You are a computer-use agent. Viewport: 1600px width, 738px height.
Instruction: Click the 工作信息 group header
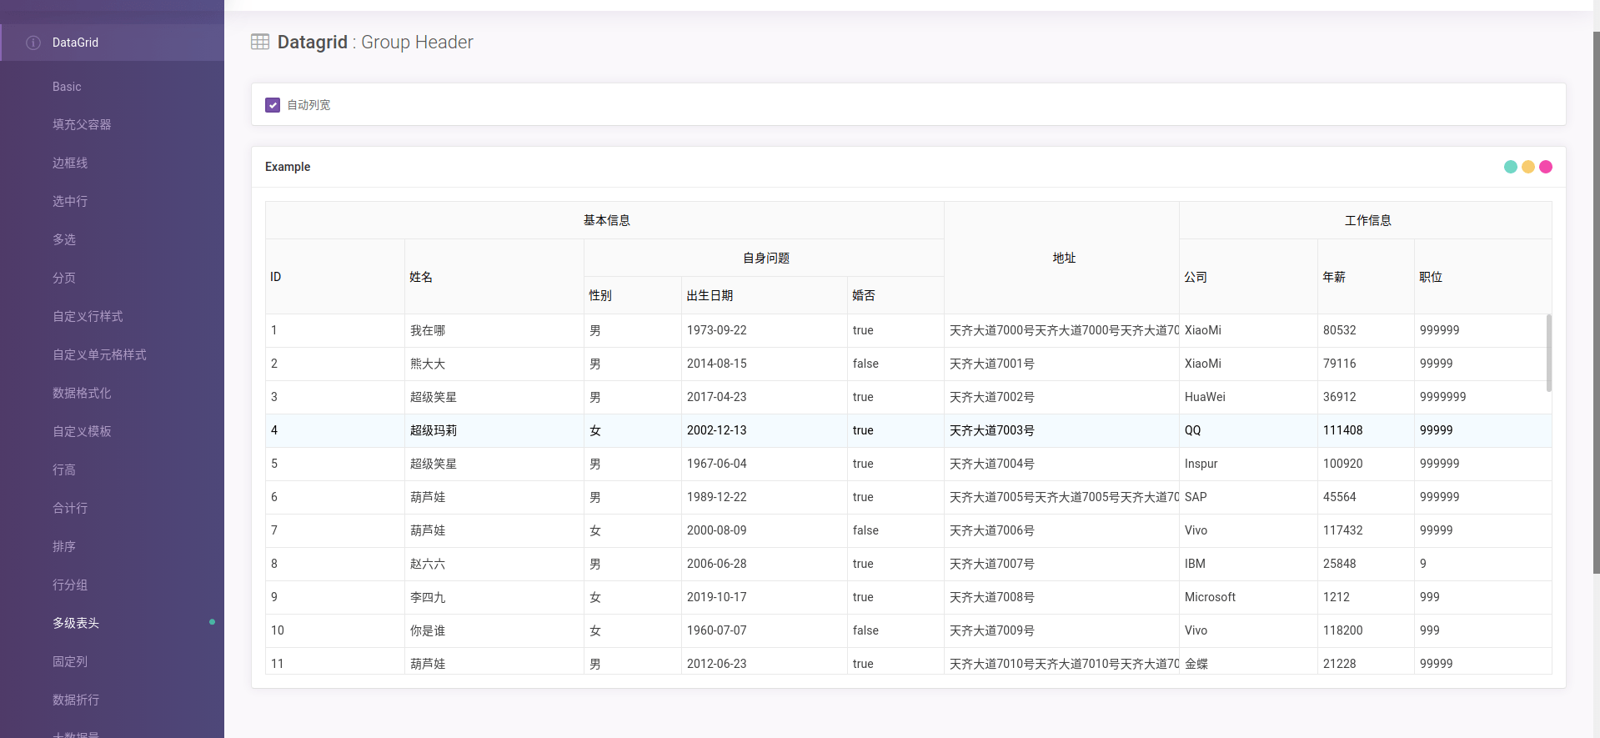(1367, 220)
